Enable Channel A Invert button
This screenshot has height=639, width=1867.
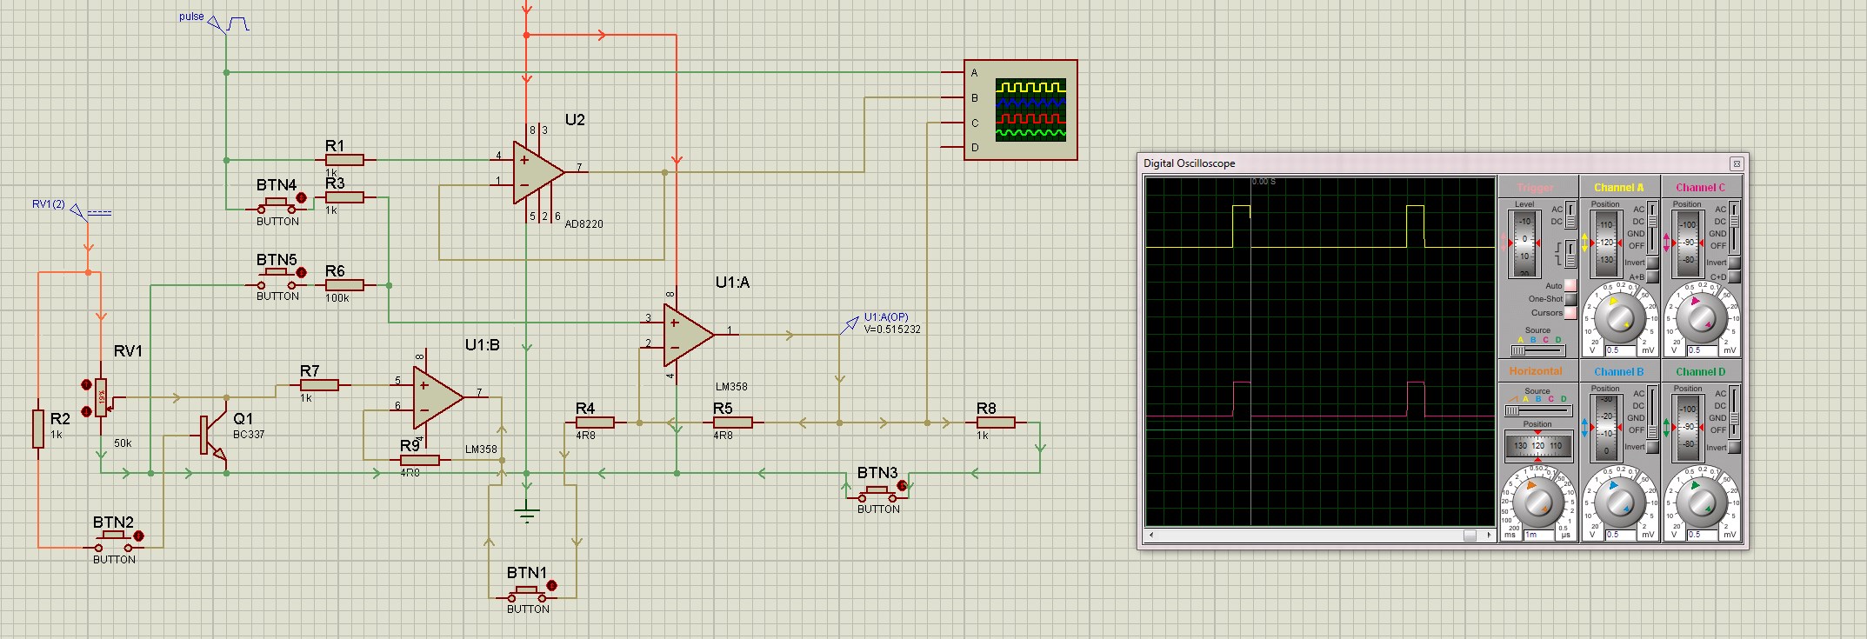point(1652,263)
